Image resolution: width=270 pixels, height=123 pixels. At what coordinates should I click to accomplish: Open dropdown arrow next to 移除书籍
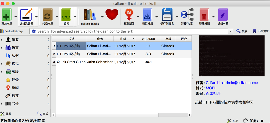coord(214,17)
